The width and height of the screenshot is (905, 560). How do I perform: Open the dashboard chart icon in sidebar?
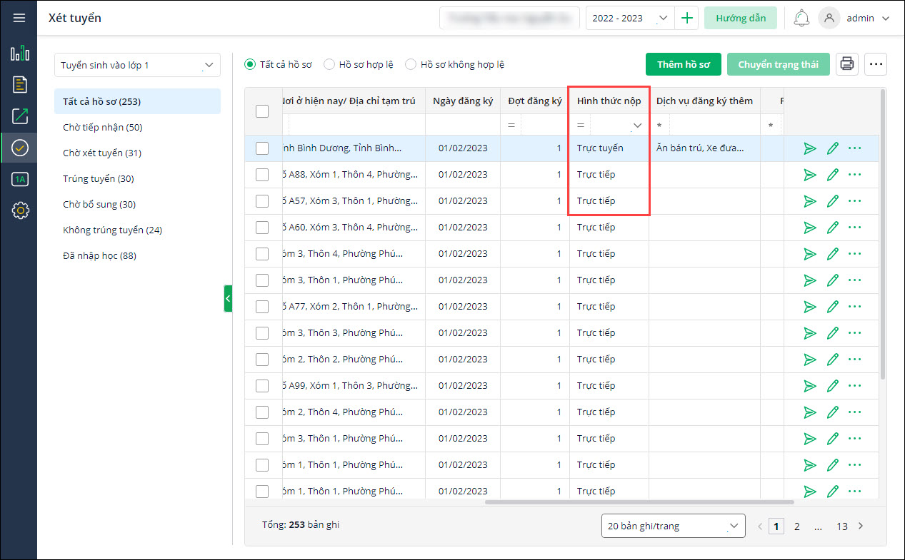point(19,53)
